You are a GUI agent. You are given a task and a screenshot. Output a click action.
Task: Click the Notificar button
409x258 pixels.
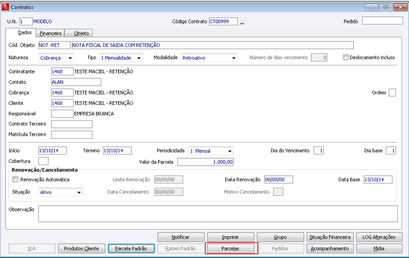[181, 237]
